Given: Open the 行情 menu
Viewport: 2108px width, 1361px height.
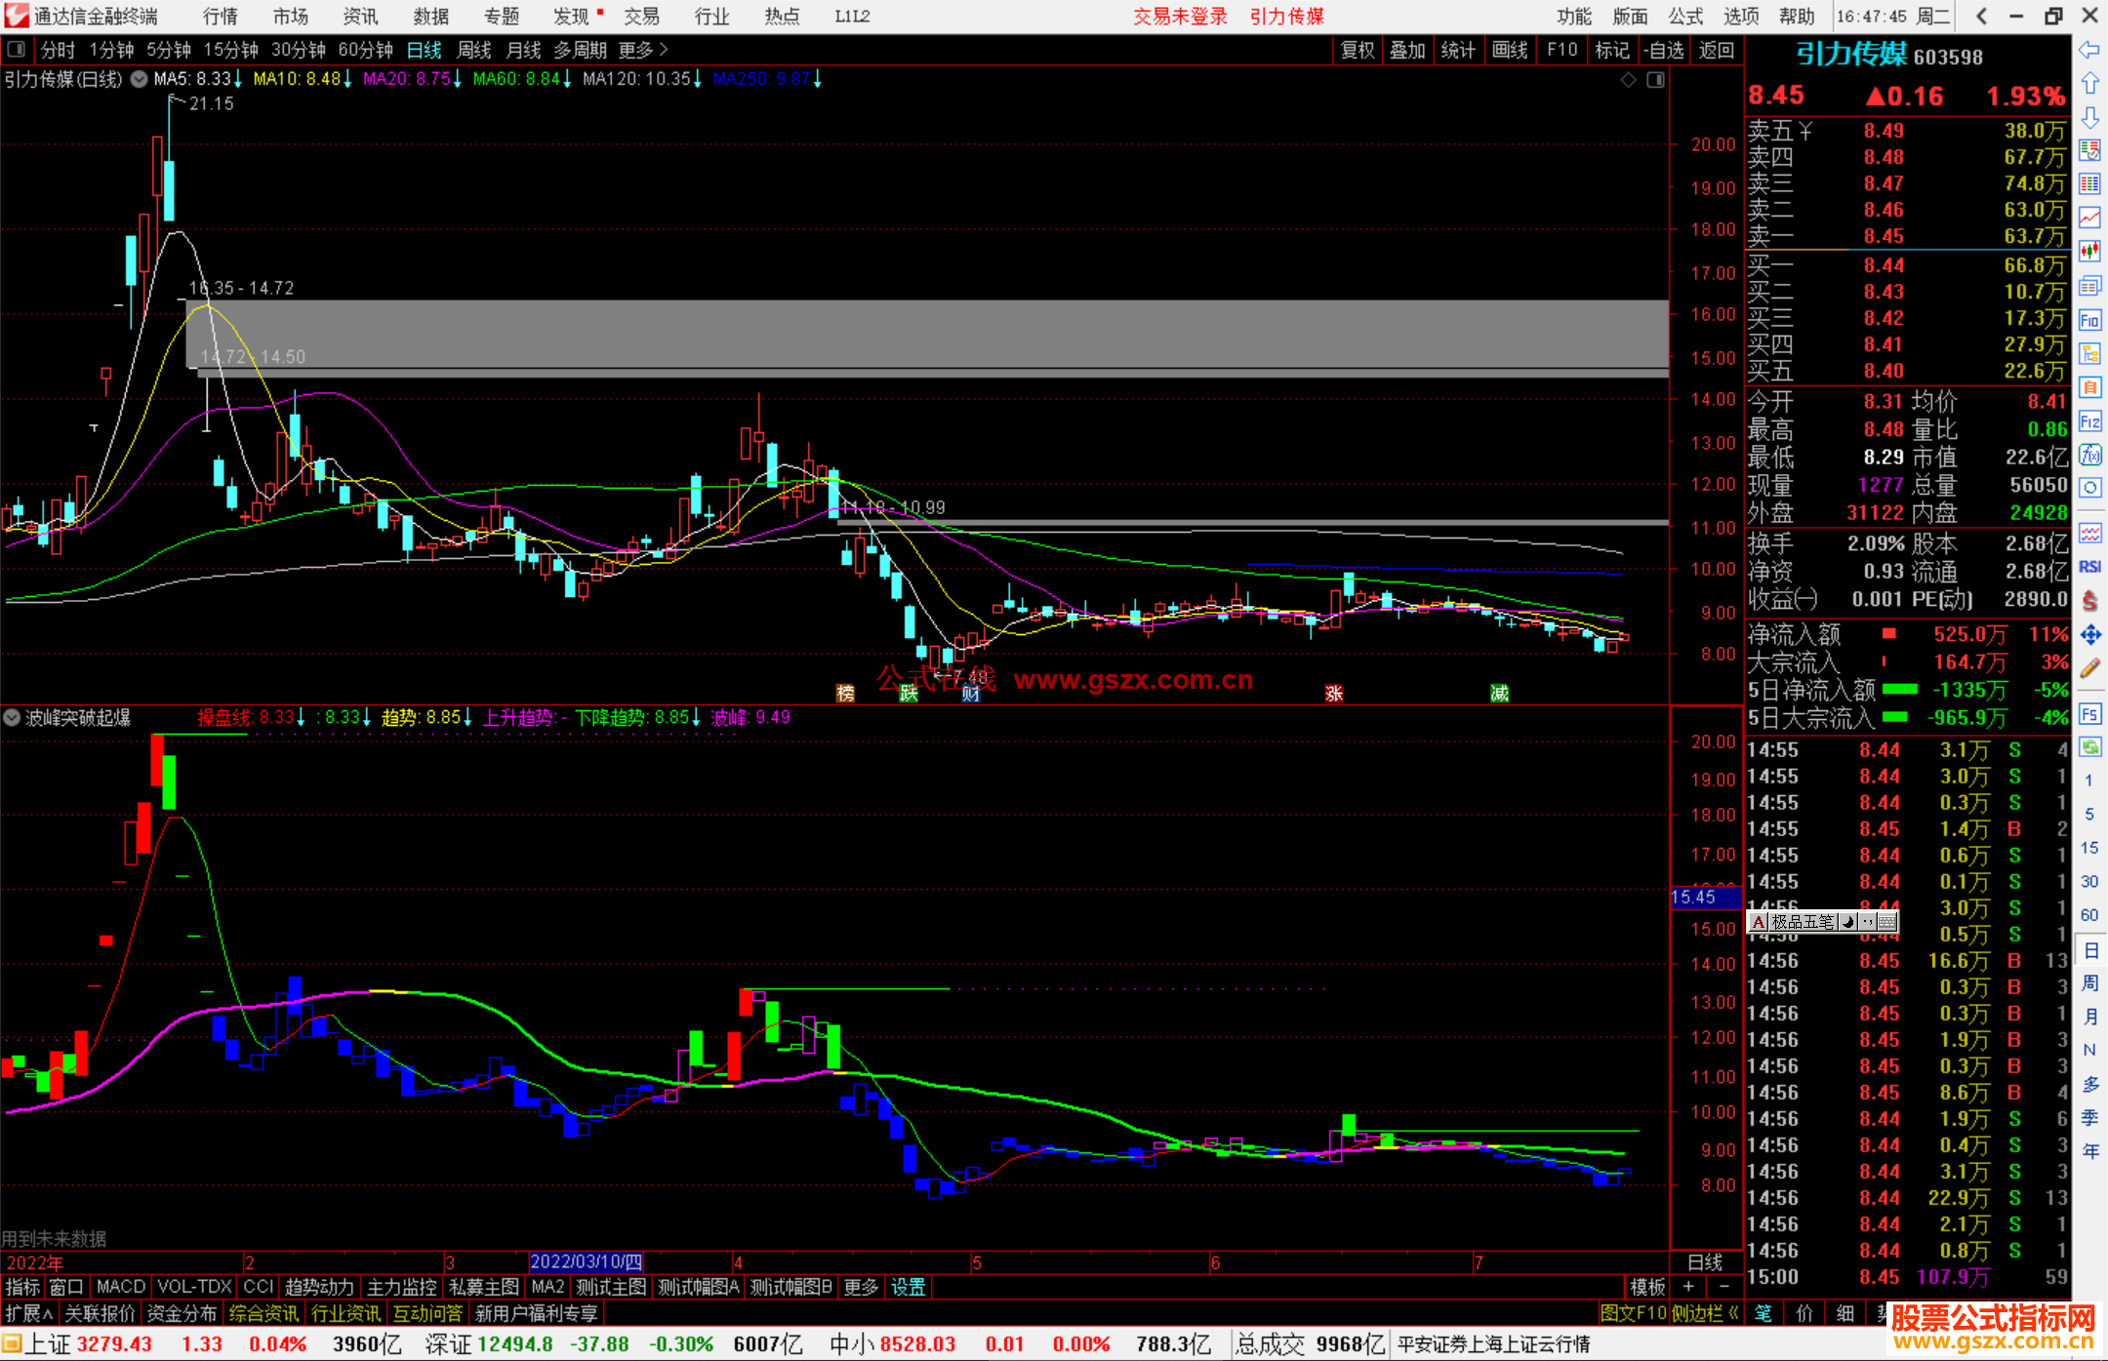Looking at the screenshot, I should point(221,16).
